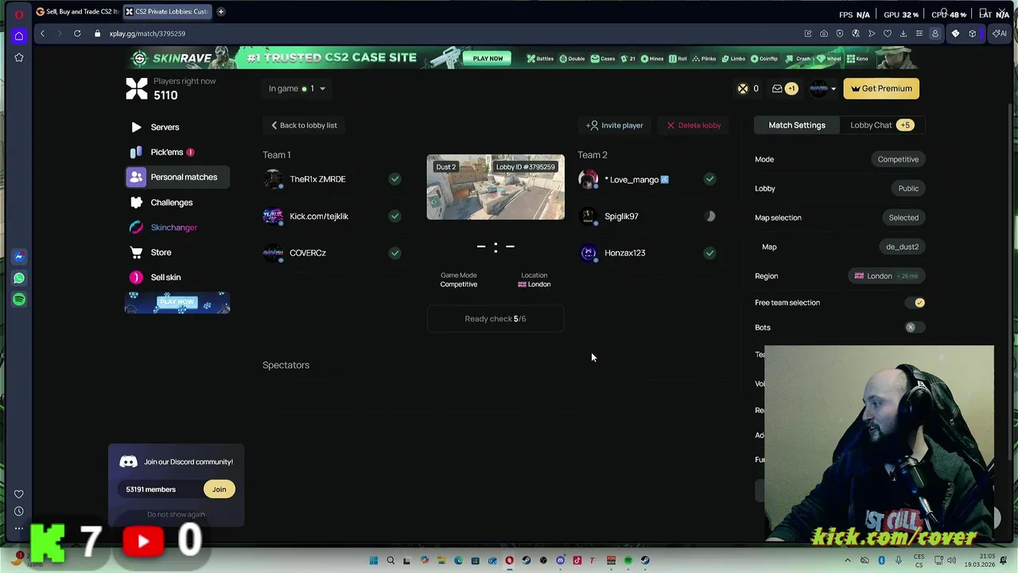Click Invite player button
This screenshot has width=1018, height=573.
[615, 125]
